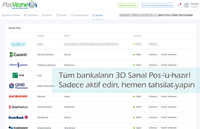
Task: Click the Akbank logo
Action: pos(18,96)
